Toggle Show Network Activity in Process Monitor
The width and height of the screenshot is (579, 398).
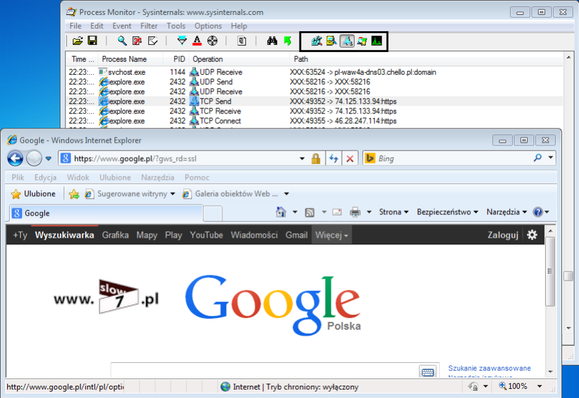(x=347, y=41)
